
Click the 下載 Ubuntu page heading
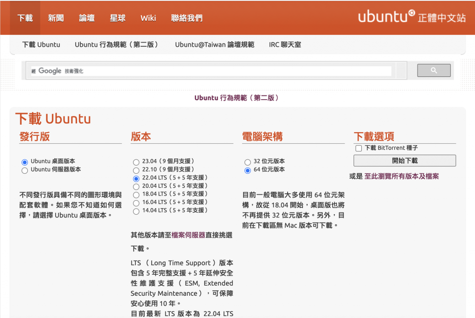pyautogui.click(x=53, y=119)
